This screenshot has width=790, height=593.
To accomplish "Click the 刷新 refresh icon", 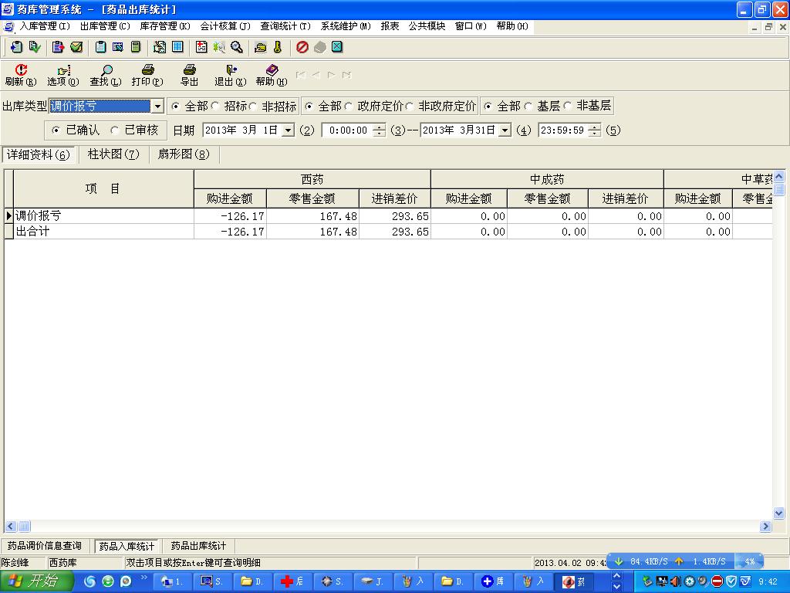I will [21, 70].
